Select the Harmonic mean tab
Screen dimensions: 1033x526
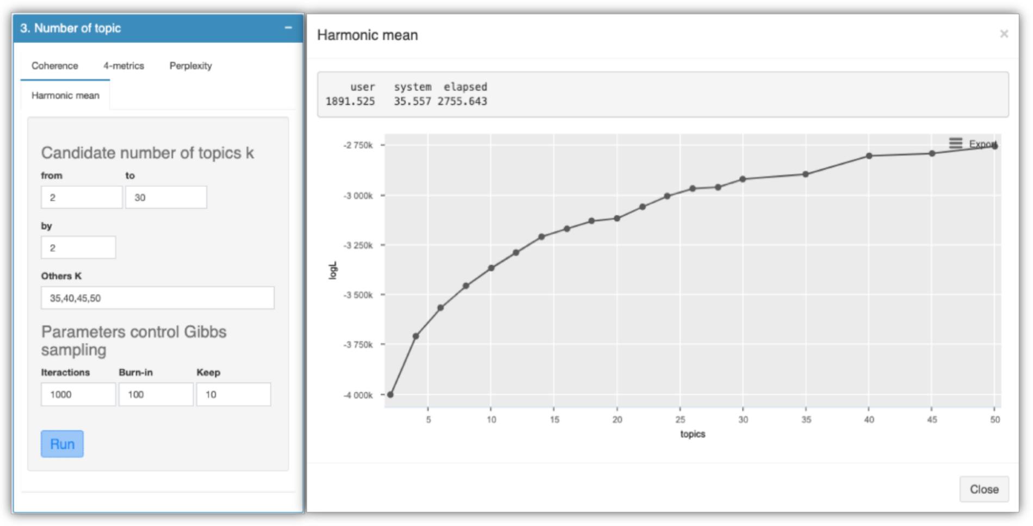point(65,96)
